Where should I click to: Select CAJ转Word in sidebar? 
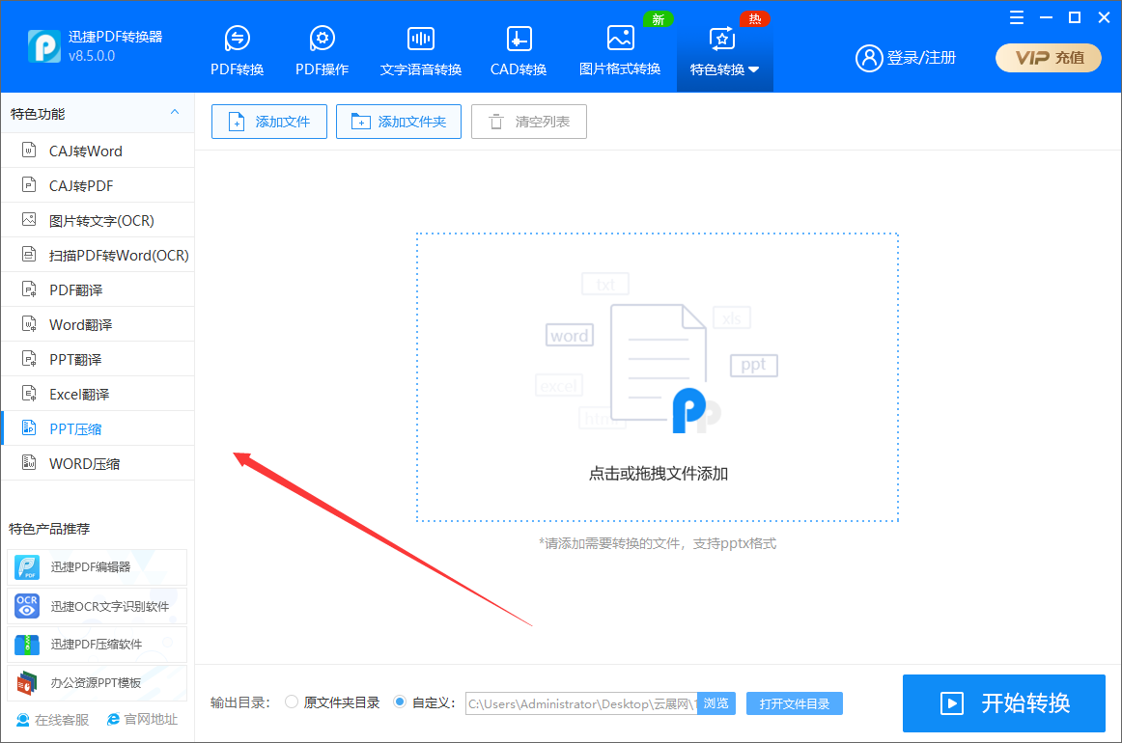98,151
